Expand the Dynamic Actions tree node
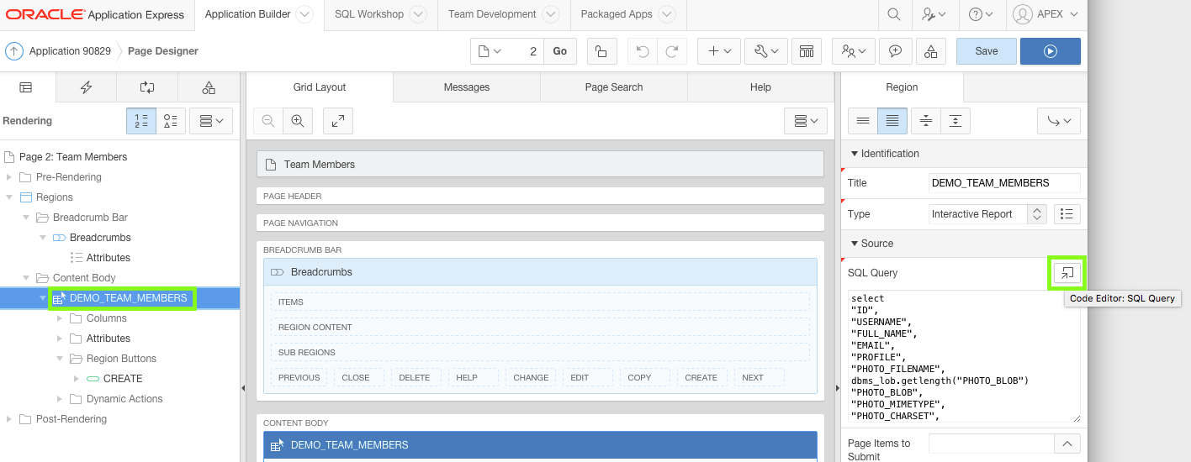Screen dimensions: 1191x462 pos(60,399)
